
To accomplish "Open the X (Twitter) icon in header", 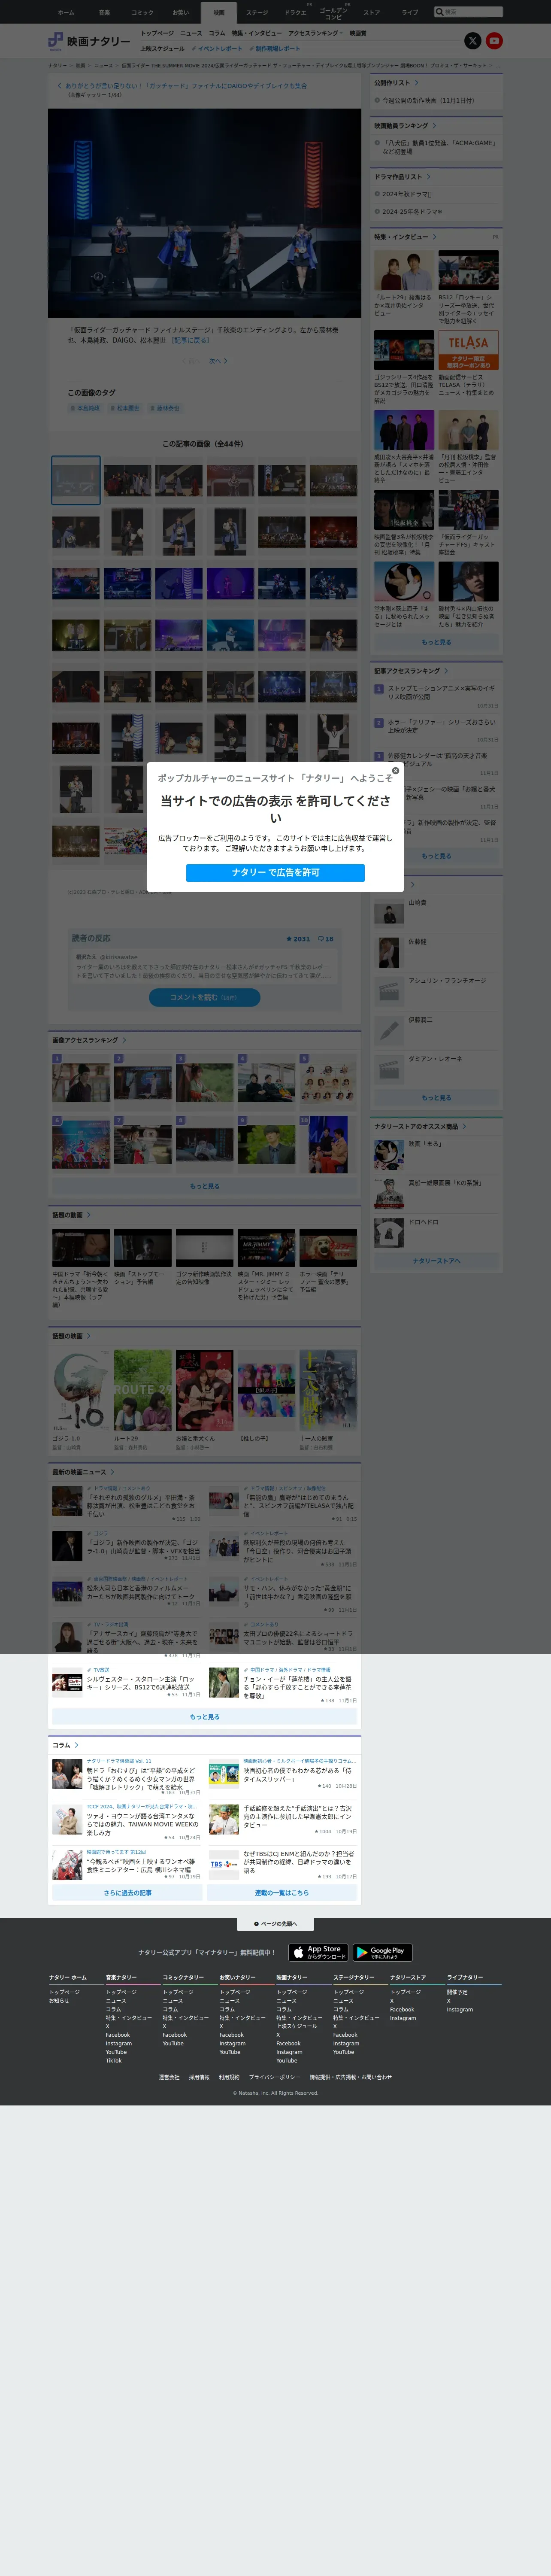I will coord(473,41).
